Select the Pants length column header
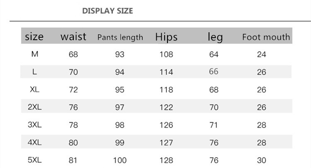311x168 pixels. [x=120, y=37]
